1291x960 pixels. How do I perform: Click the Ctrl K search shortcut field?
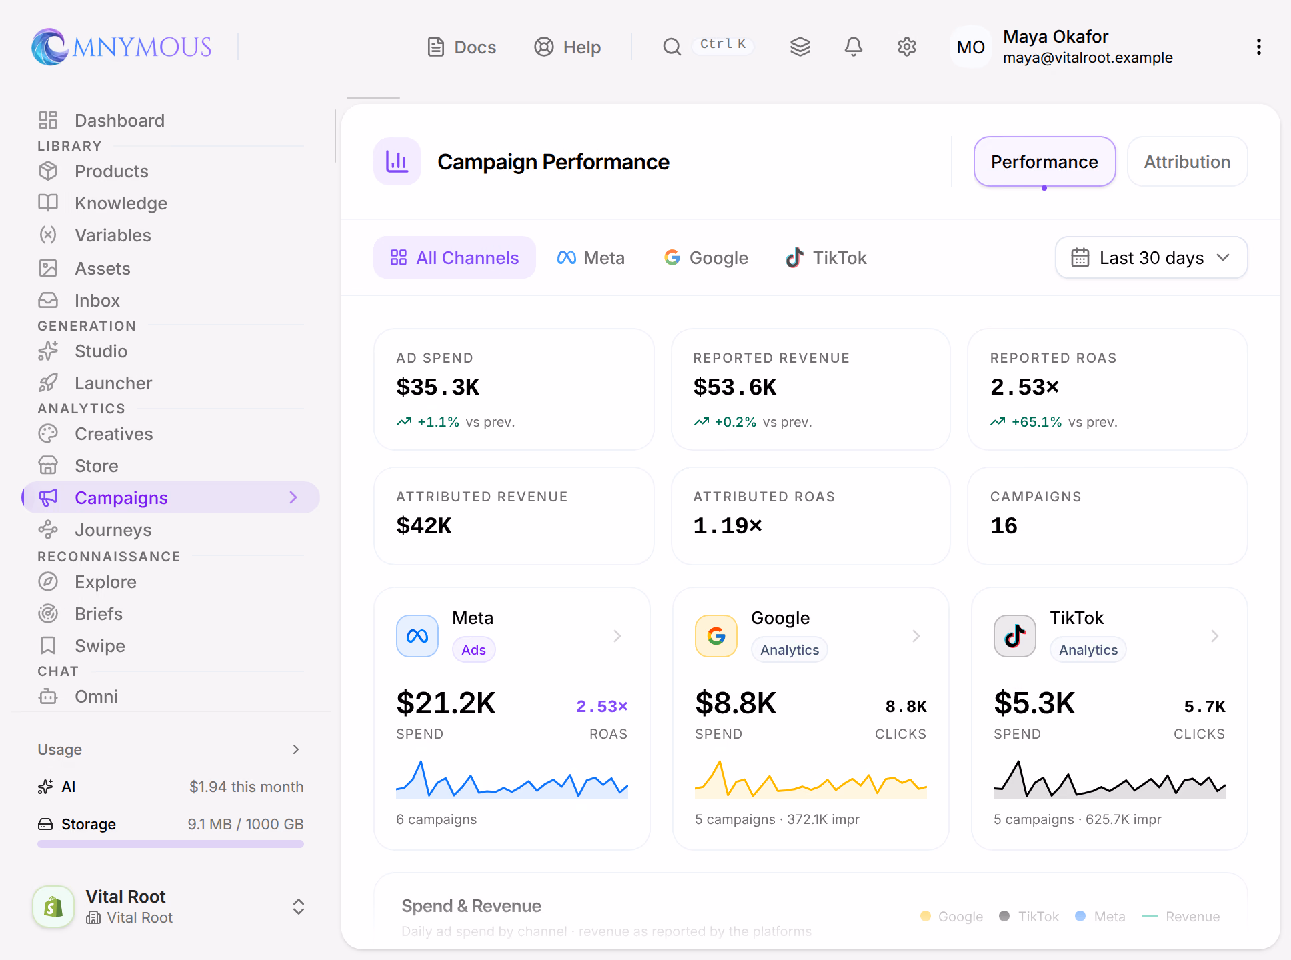(723, 44)
